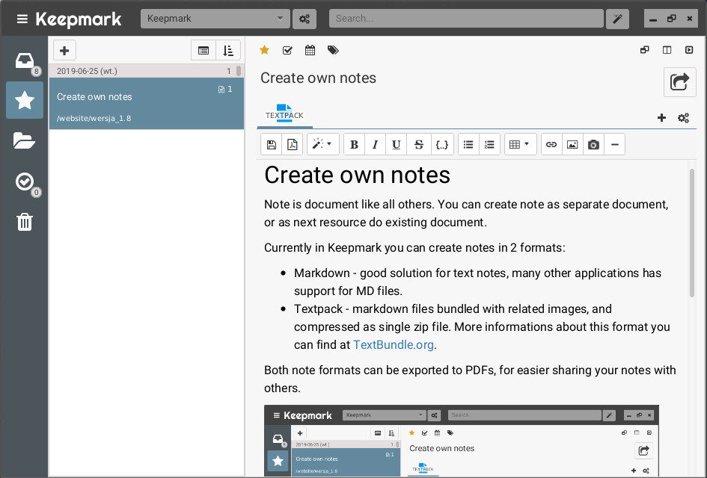Viewport: 707px width, 478px height.
Task: Toggle the split column layout icon
Action: tap(667, 50)
